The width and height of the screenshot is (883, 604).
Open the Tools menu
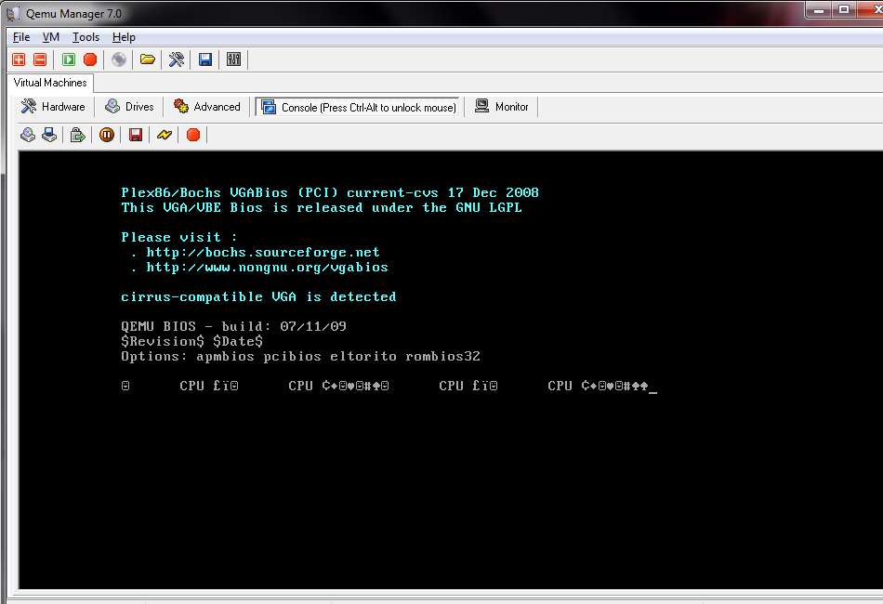click(86, 37)
